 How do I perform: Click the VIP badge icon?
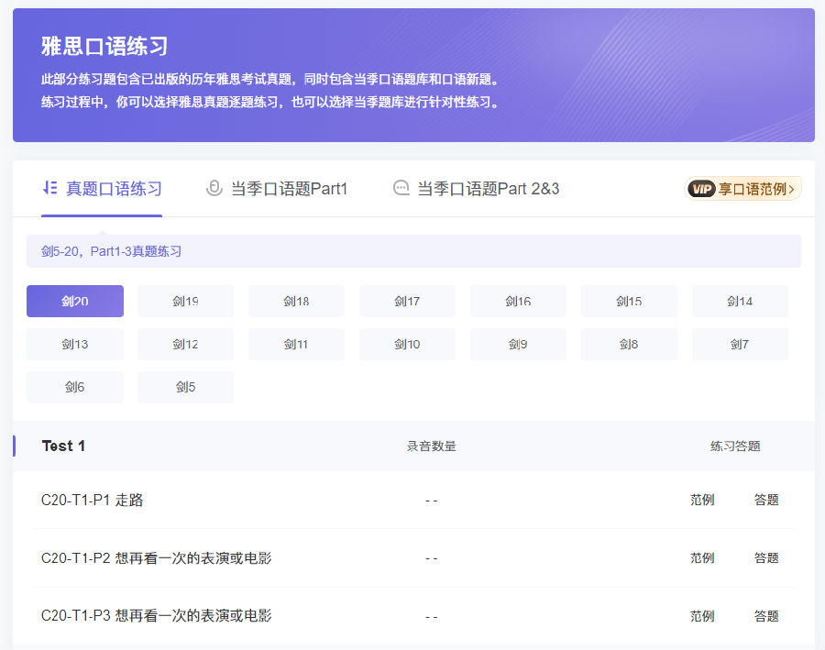coord(701,189)
